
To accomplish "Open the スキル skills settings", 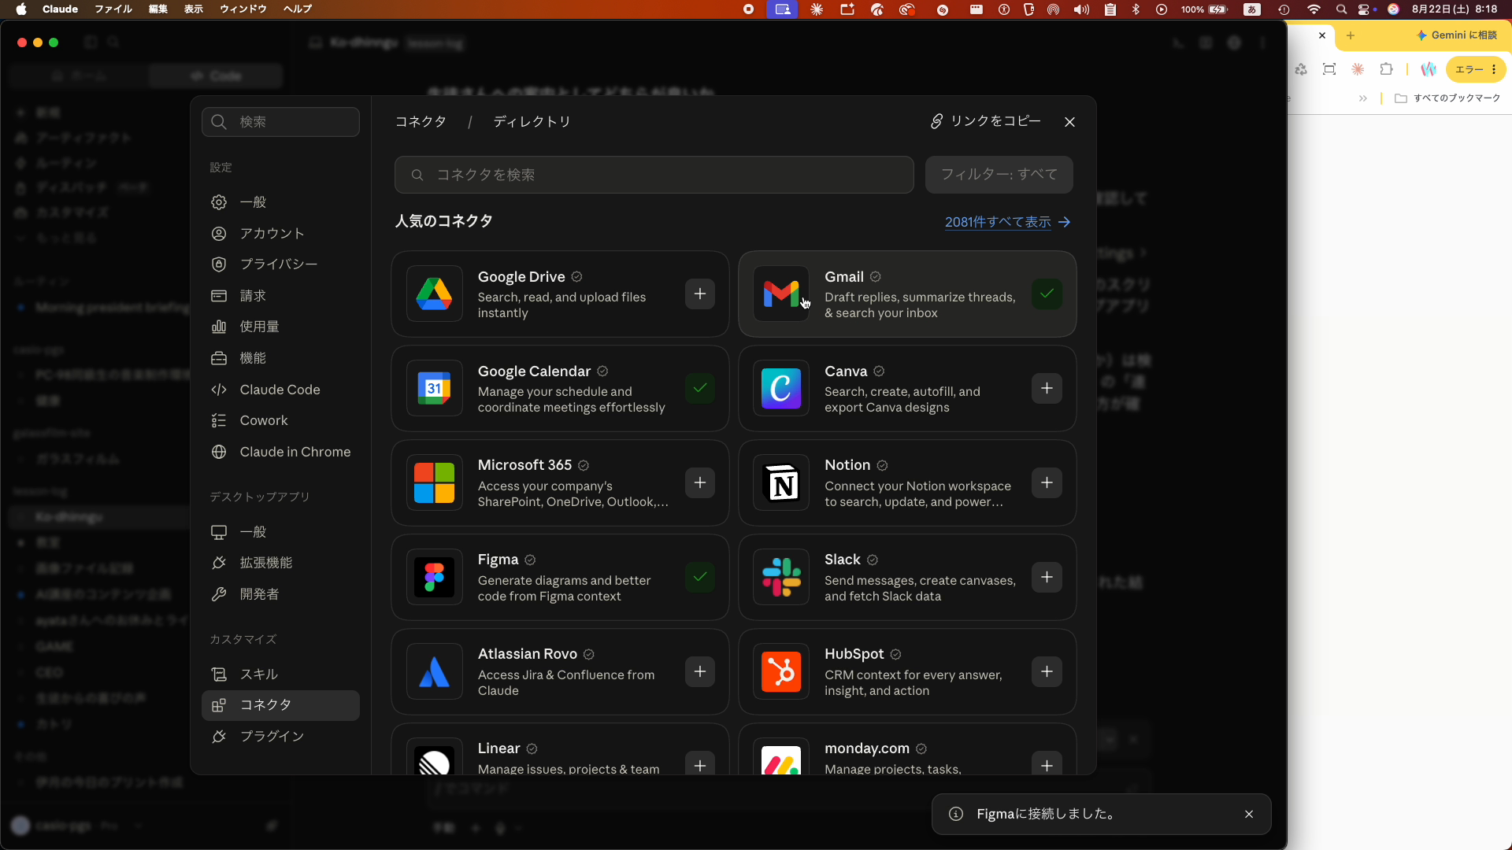I will pyautogui.click(x=280, y=674).
